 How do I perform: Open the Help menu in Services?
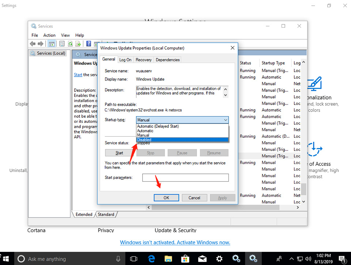pyautogui.click(x=79, y=35)
